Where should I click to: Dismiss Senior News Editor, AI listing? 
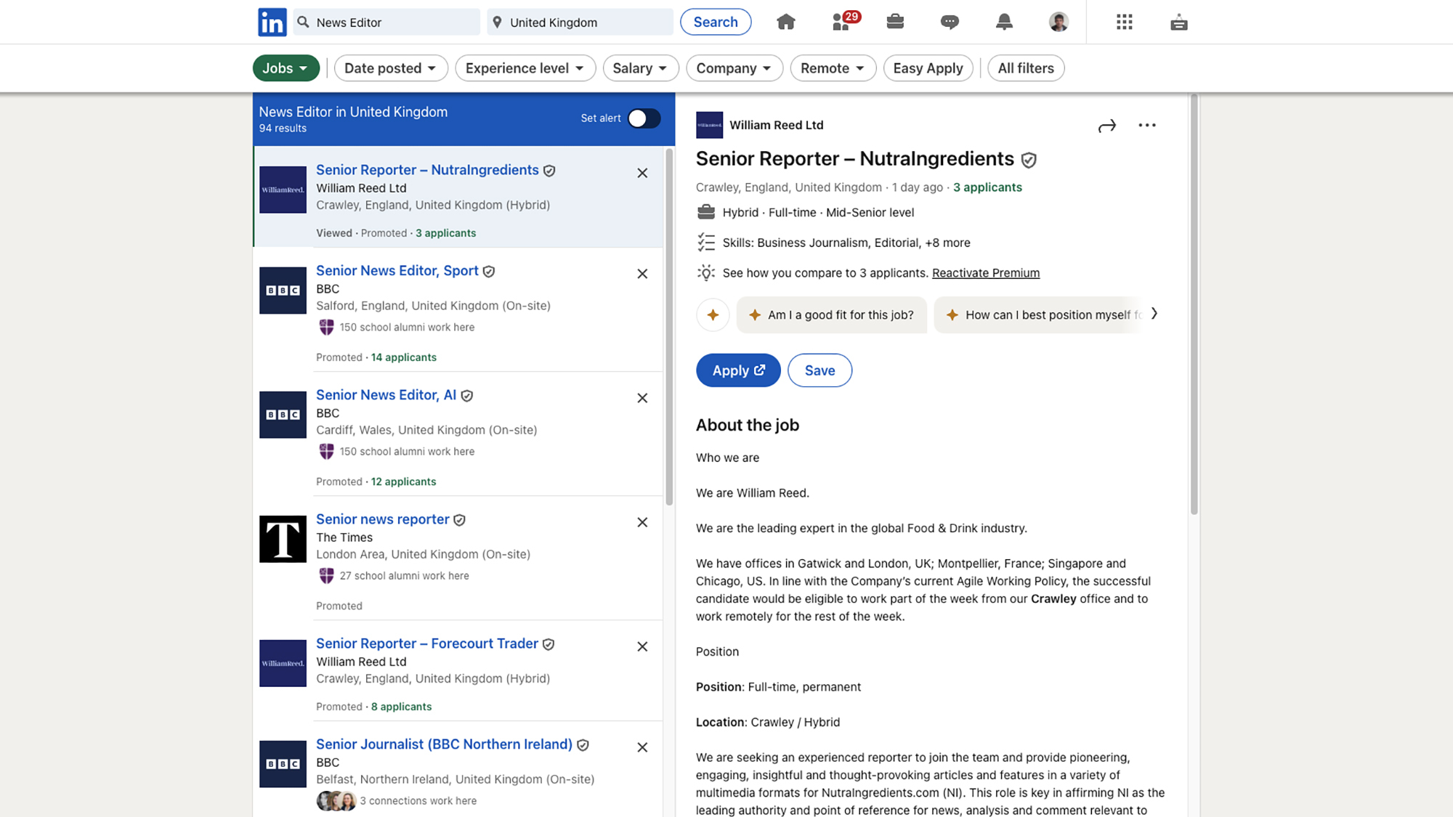tap(642, 398)
